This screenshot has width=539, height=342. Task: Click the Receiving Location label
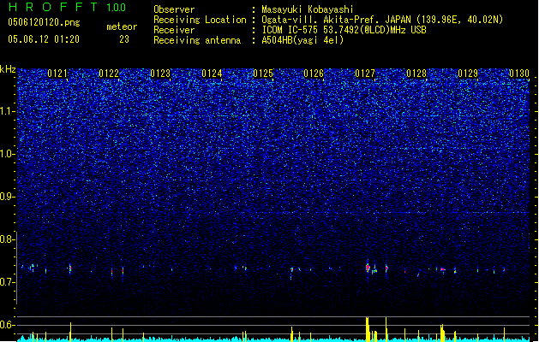click(x=200, y=20)
